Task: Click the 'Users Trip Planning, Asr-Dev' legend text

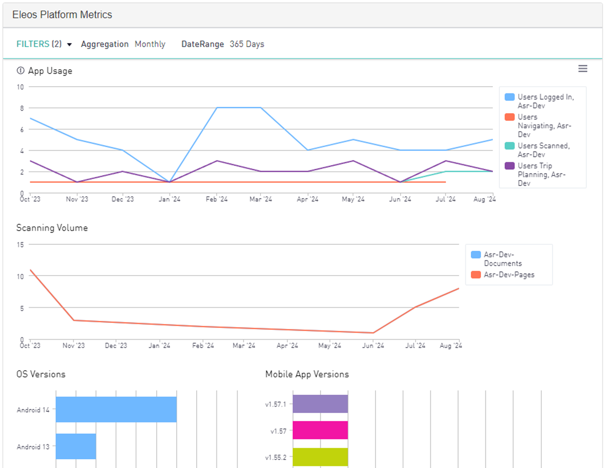Action: point(541,175)
